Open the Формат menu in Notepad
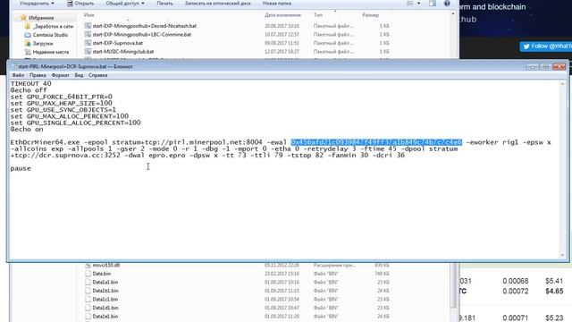 [x=60, y=75]
